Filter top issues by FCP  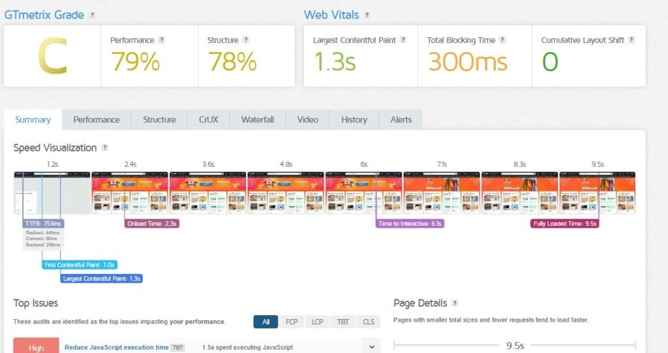(x=290, y=322)
